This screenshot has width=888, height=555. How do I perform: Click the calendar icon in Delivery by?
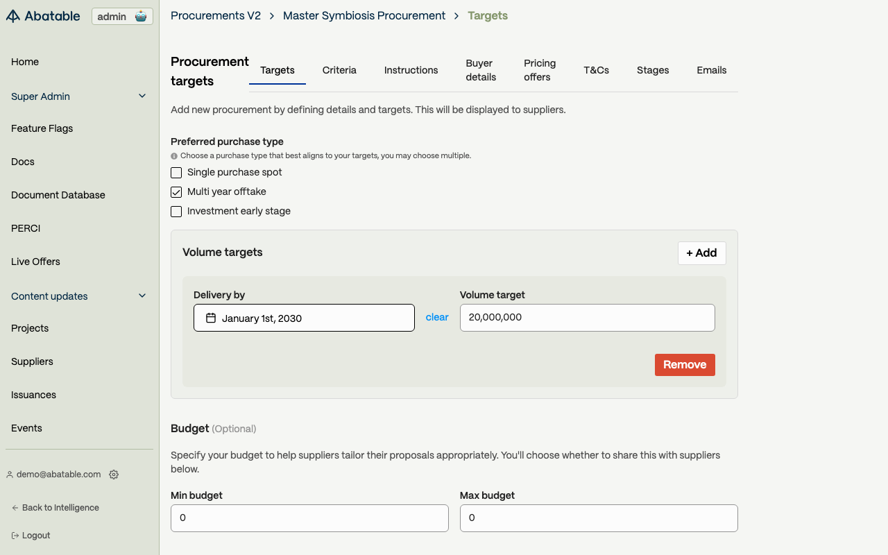tap(211, 318)
